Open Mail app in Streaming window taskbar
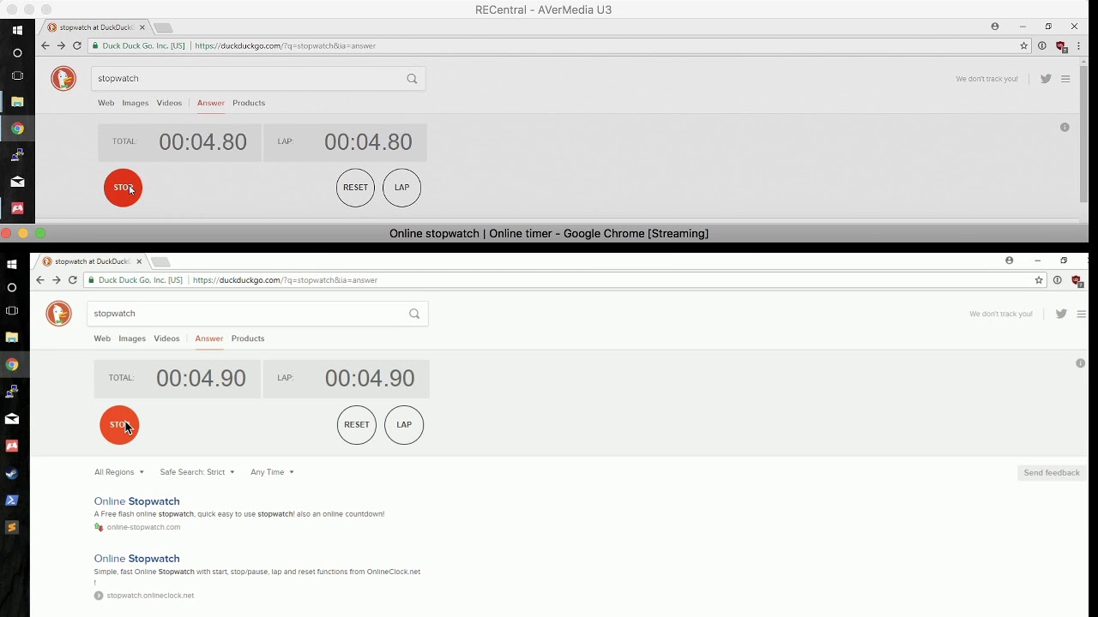1098x617 pixels. pos(12,419)
